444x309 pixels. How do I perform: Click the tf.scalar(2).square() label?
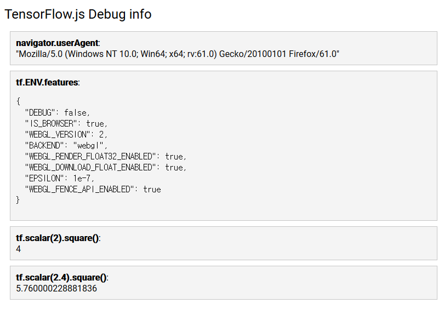[58, 238]
